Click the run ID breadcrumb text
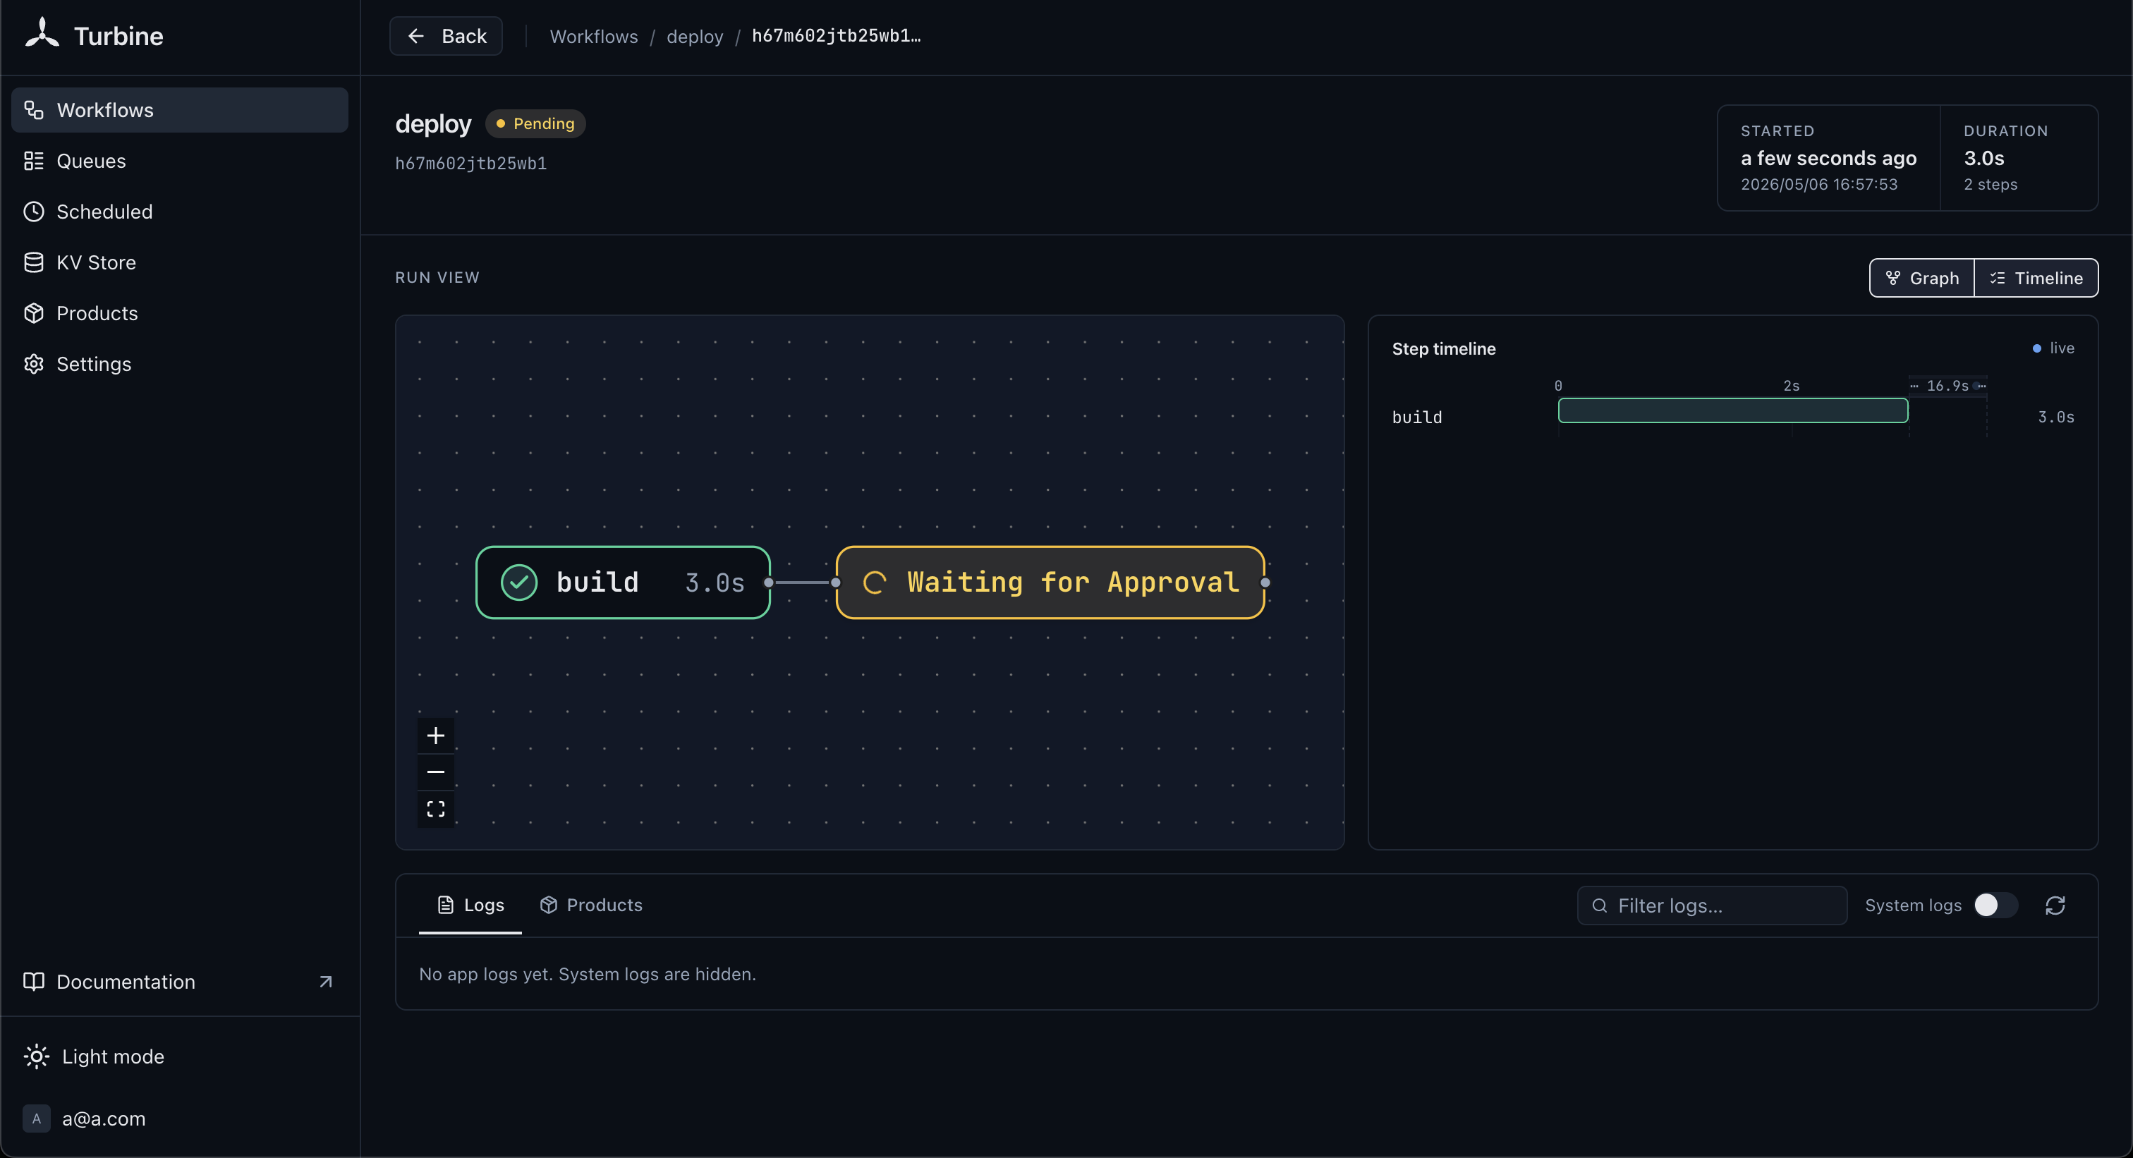The width and height of the screenshot is (2133, 1158). click(837, 35)
